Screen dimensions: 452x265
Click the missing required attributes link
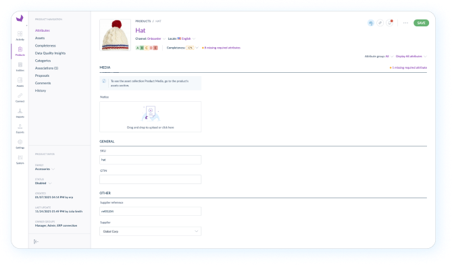pos(222,48)
